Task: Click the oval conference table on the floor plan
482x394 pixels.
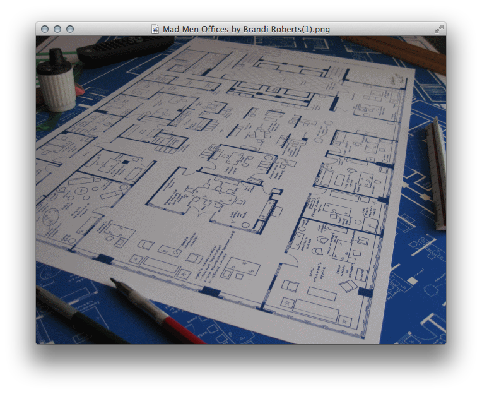Action: [x=259, y=134]
